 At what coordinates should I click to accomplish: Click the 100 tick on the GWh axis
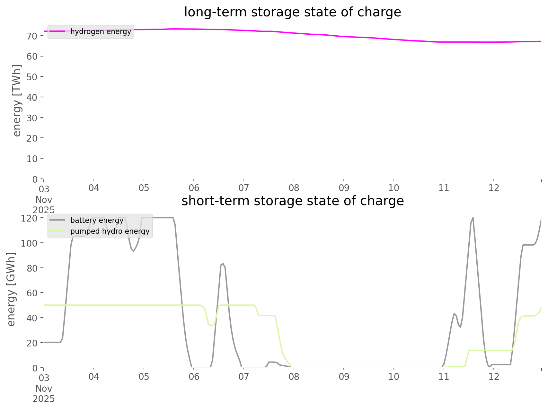click(29, 243)
